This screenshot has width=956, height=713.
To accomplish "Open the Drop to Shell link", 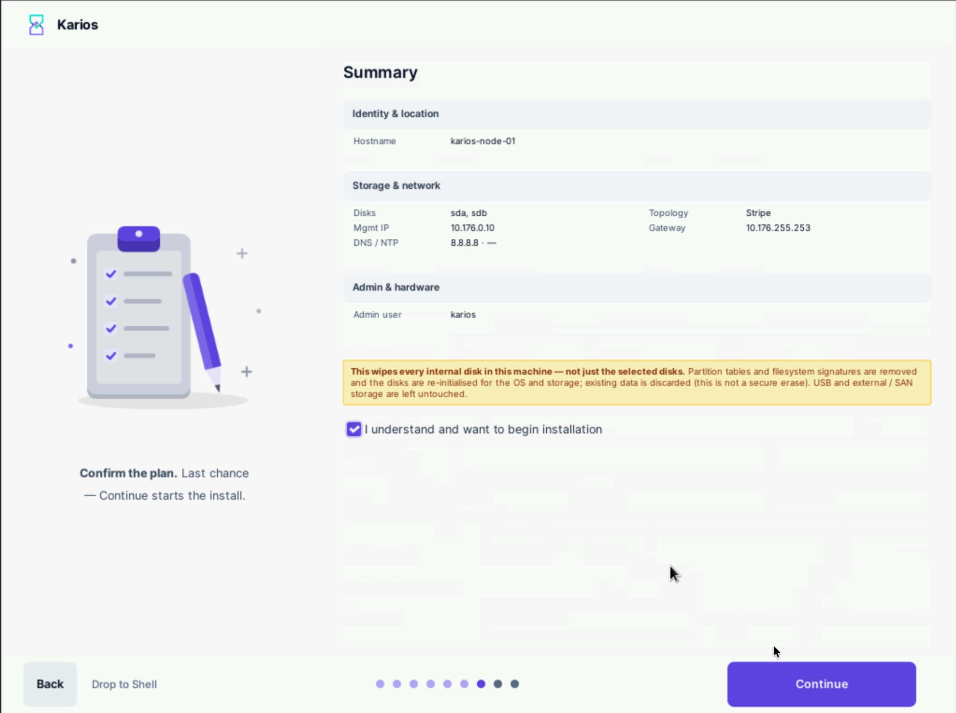I will tap(124, 685).
